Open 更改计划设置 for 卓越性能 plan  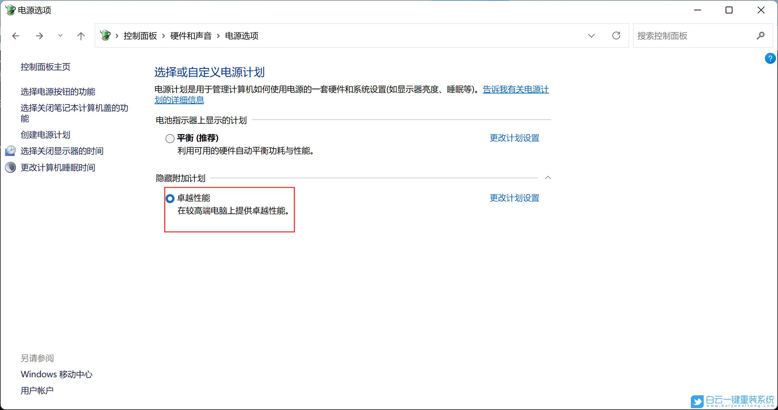point(514,198)
